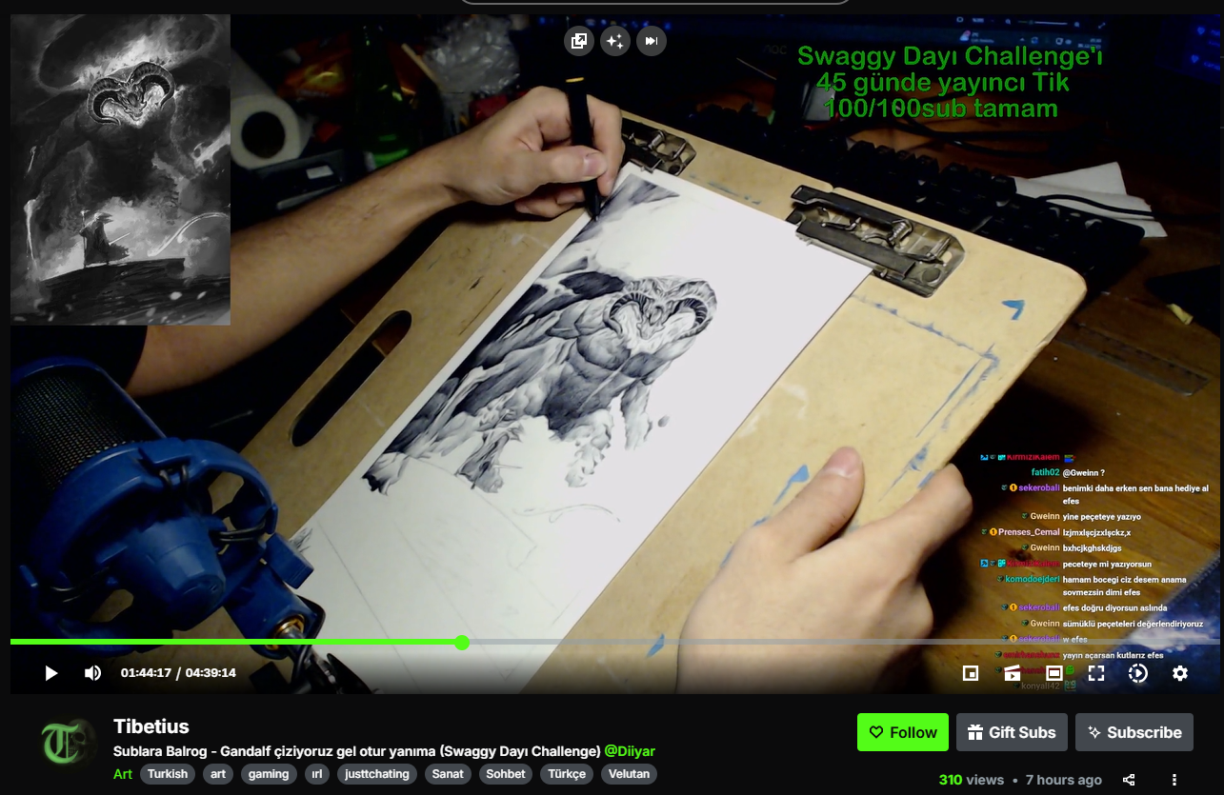Screen dimensions: 1224x795
Task: Click the progress bar playhead knob
Action: click(x=462, y=643)
